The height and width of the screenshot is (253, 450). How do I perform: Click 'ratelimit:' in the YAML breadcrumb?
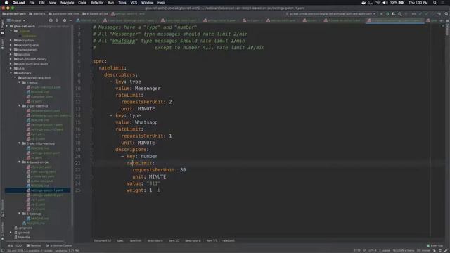click(x=136, y=240)
